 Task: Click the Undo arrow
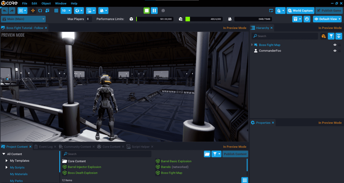coord(5,11)
